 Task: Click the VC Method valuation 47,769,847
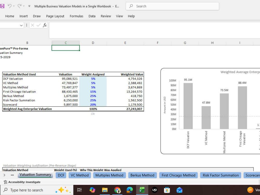(70, 83)
